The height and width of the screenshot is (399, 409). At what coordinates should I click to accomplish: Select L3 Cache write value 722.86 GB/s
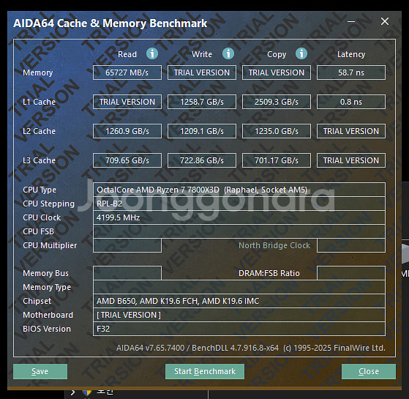(x=202, y=160)
